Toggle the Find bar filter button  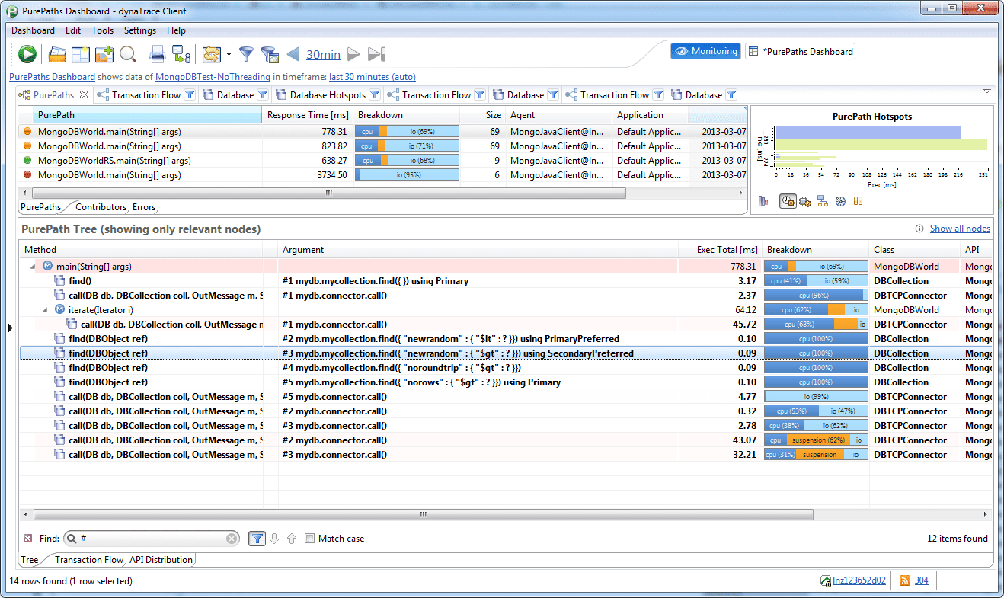pyautogui.click(x=257, y=539)
